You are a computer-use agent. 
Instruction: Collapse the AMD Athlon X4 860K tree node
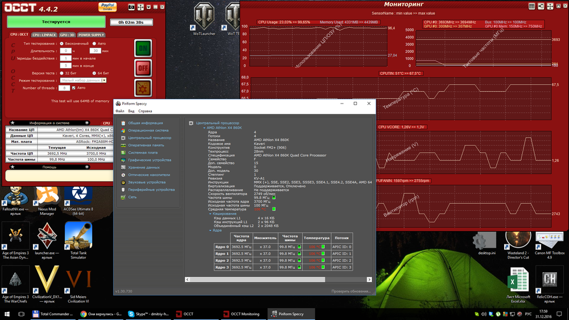click(x=205, y=128)
